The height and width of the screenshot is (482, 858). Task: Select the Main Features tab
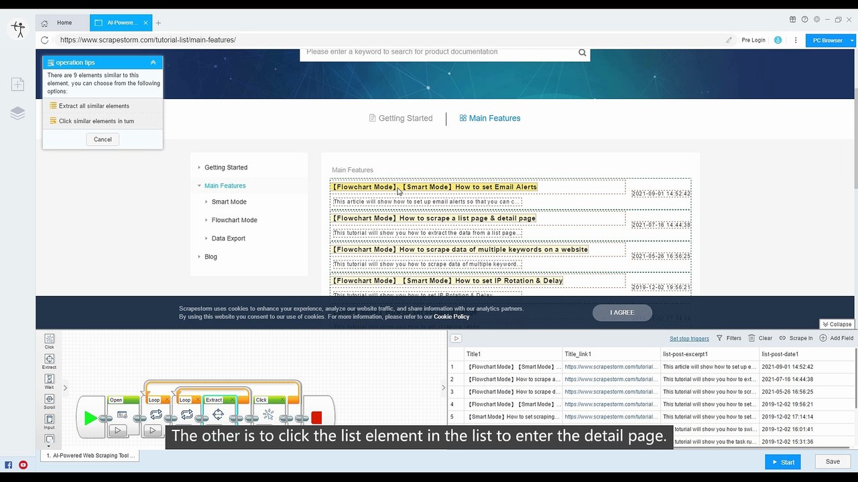[x=490, y=118]
